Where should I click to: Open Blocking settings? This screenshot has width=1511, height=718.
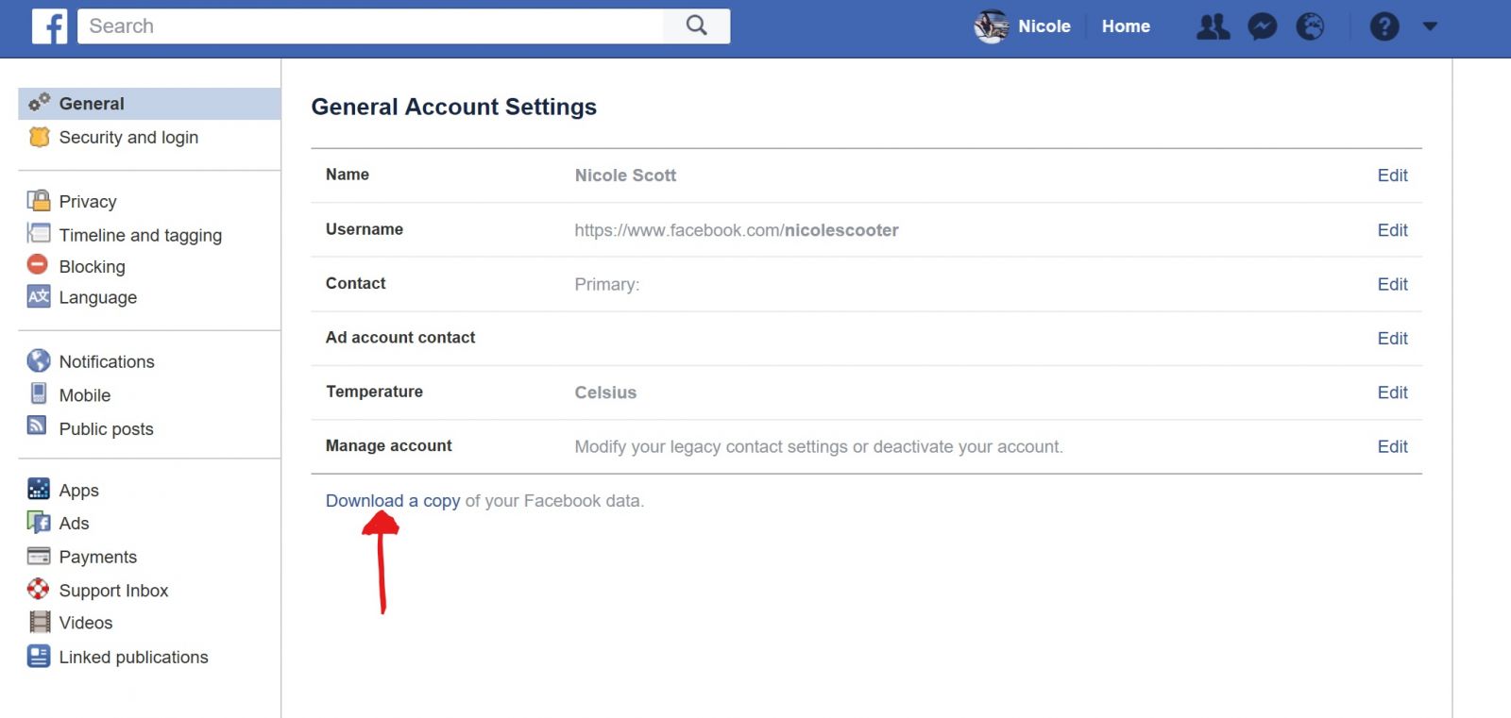[x=92, y=266]
